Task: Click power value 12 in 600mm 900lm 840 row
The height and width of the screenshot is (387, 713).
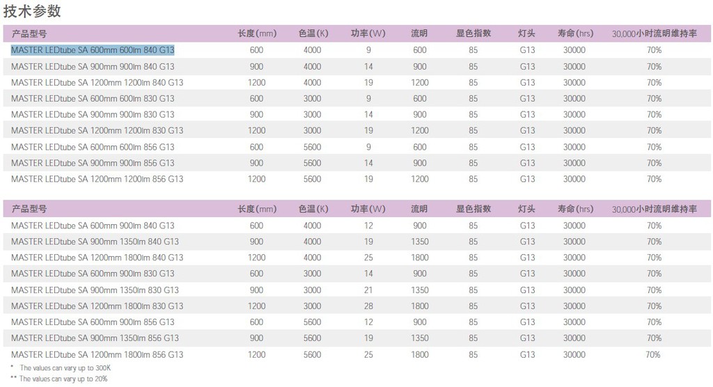Action: 368,226
